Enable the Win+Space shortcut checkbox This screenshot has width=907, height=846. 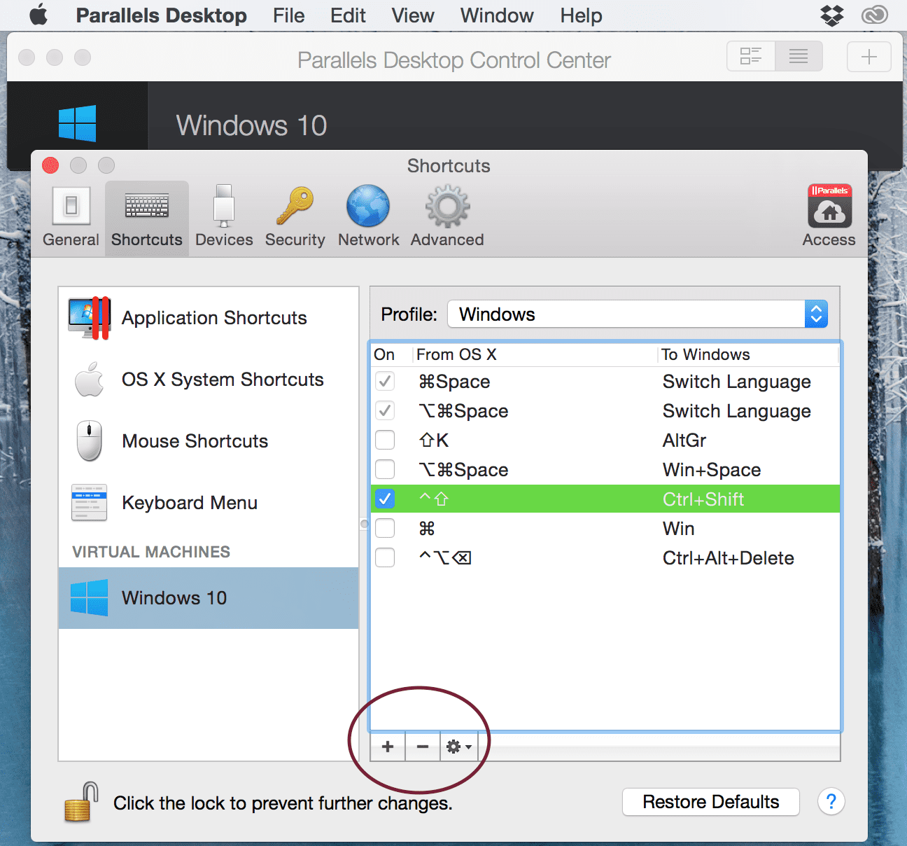pyautogui.click(x=385, y=470)
